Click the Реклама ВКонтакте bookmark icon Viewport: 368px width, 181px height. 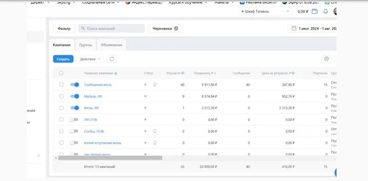tap(242, 3)
